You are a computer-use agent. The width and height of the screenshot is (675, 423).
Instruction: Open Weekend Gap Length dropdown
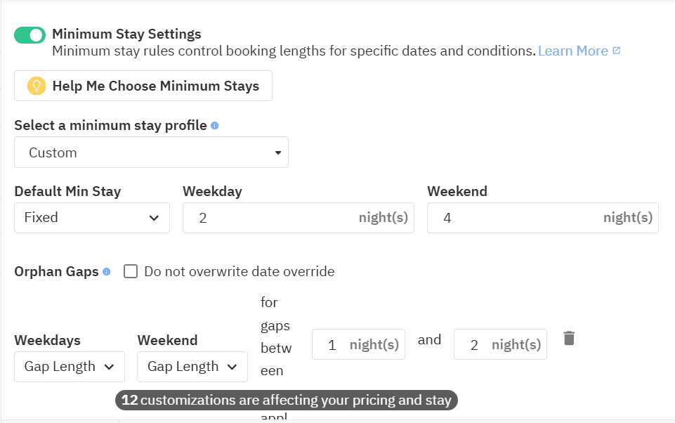point(192,366)
